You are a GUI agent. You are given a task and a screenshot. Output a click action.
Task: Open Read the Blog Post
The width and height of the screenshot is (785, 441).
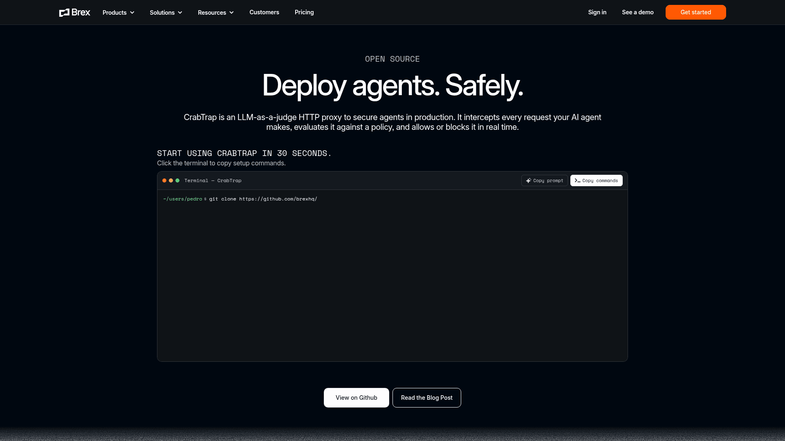coord(426,398)
